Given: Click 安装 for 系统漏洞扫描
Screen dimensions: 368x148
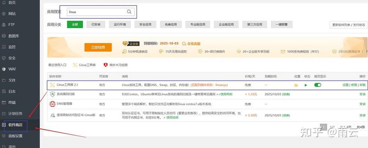Looking at the screenshot, I should (x=362, y=95).
